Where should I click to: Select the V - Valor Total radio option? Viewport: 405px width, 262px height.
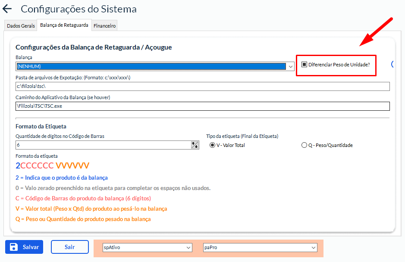pyautogui.click(x=212, y=145)
